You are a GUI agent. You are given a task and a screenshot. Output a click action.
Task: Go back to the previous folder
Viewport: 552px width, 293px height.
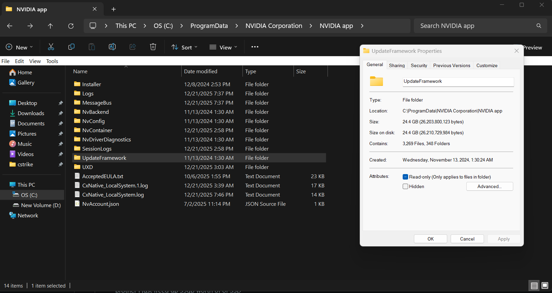[x=10, y=26]
